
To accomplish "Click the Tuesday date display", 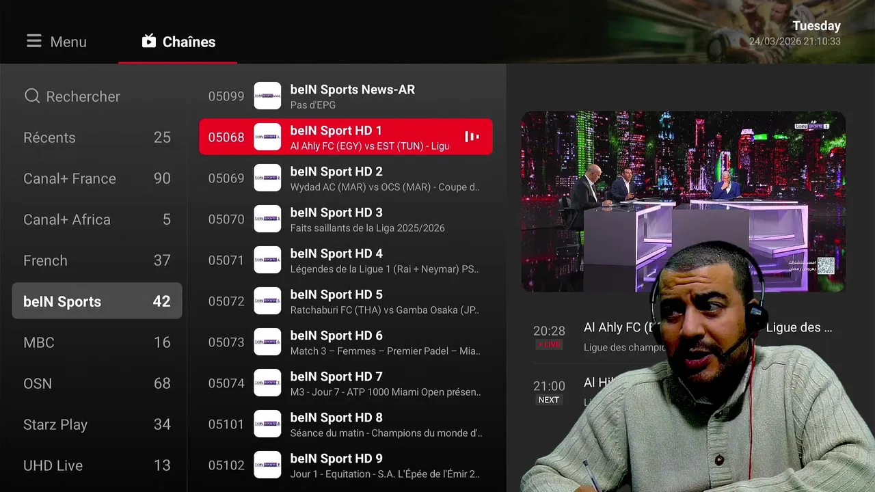I will [x=816, y=26].
